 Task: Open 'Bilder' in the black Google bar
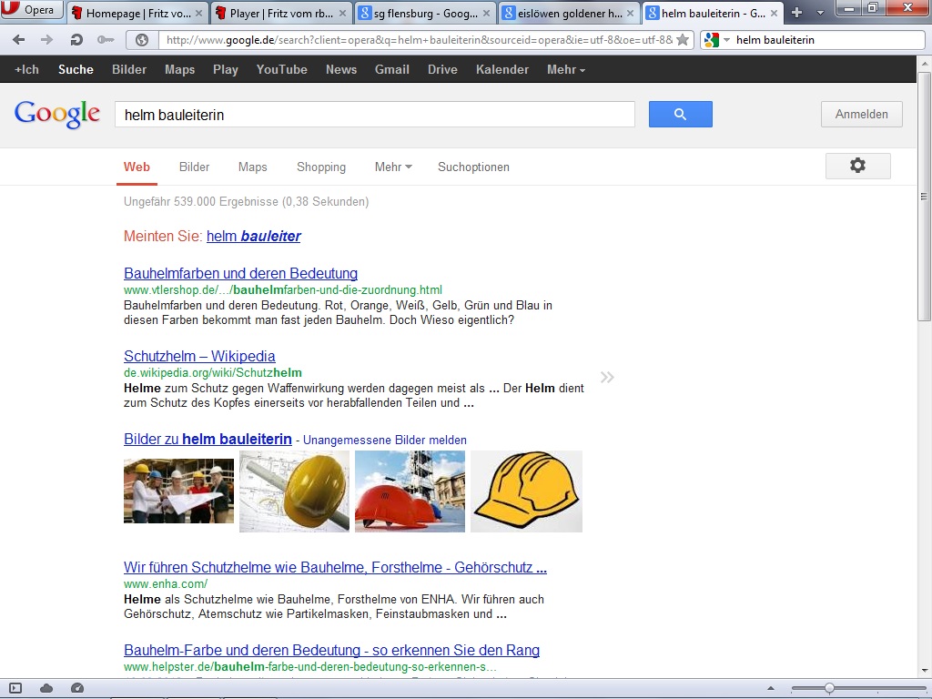pos(129,69)
